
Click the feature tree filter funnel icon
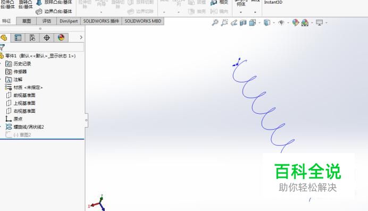2,47
